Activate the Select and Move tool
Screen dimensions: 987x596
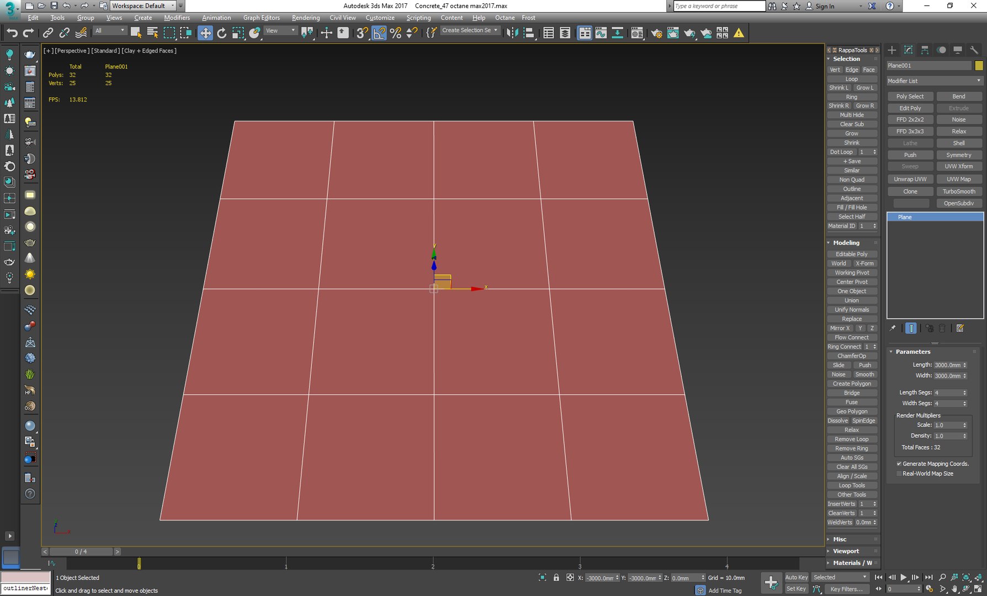[x=205, y=33]
